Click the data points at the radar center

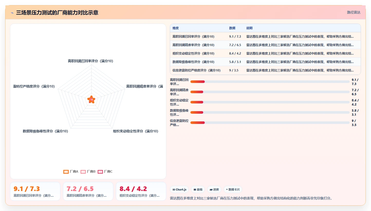91,99
